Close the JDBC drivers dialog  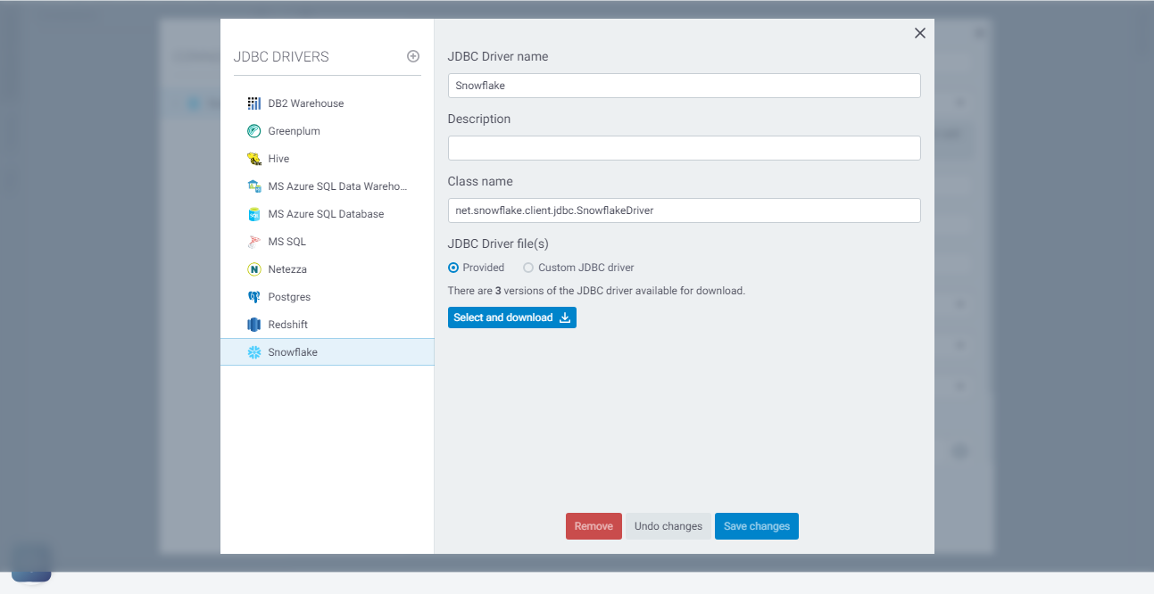pos(919,32)
